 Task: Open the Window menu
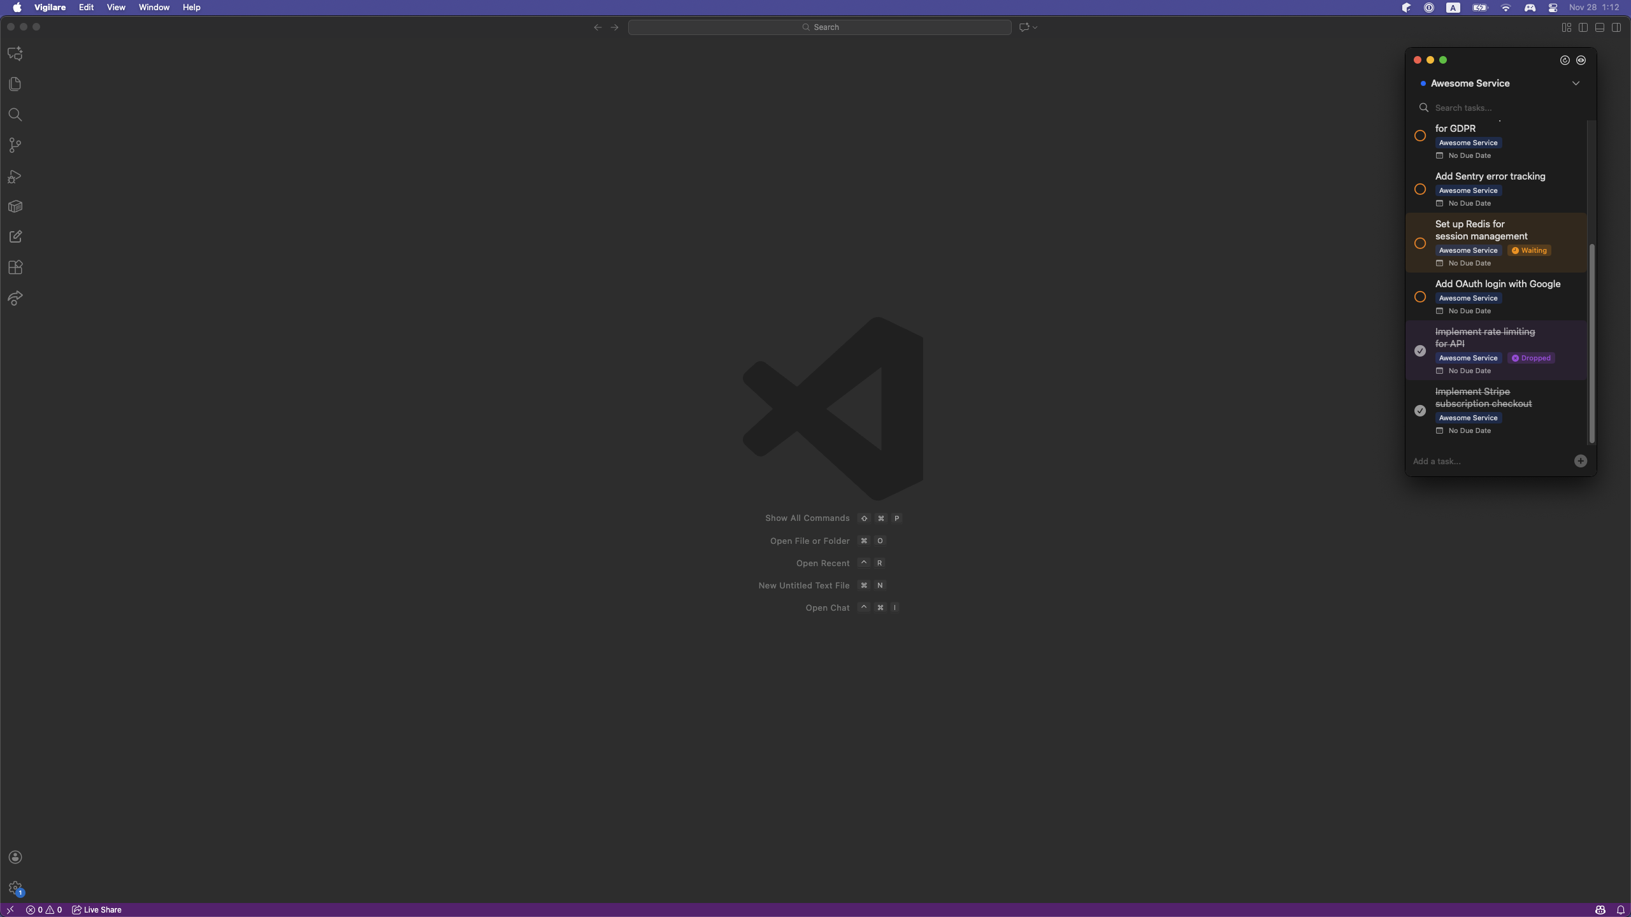[x=154, y=8]
